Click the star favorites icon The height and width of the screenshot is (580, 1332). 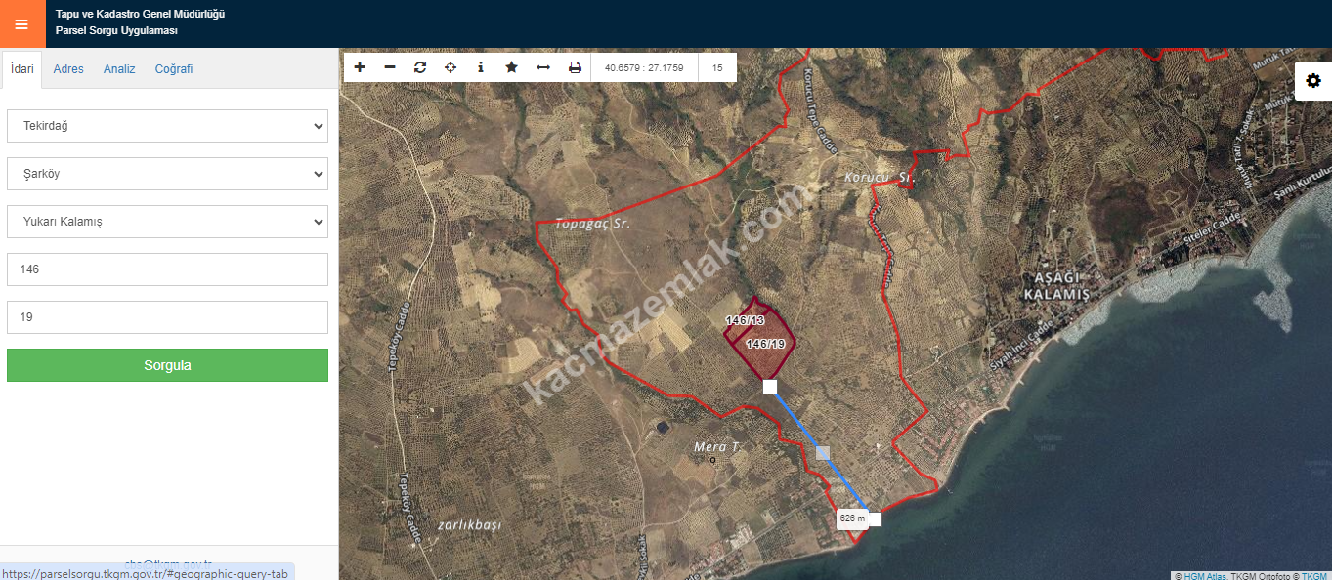[511, 67]
